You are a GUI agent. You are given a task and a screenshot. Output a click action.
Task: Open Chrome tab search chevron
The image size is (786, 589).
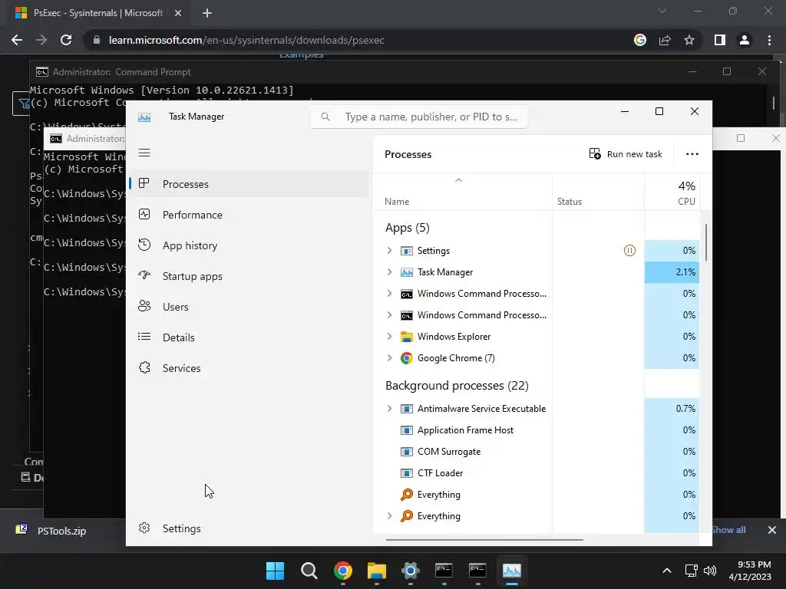[662, 11]
